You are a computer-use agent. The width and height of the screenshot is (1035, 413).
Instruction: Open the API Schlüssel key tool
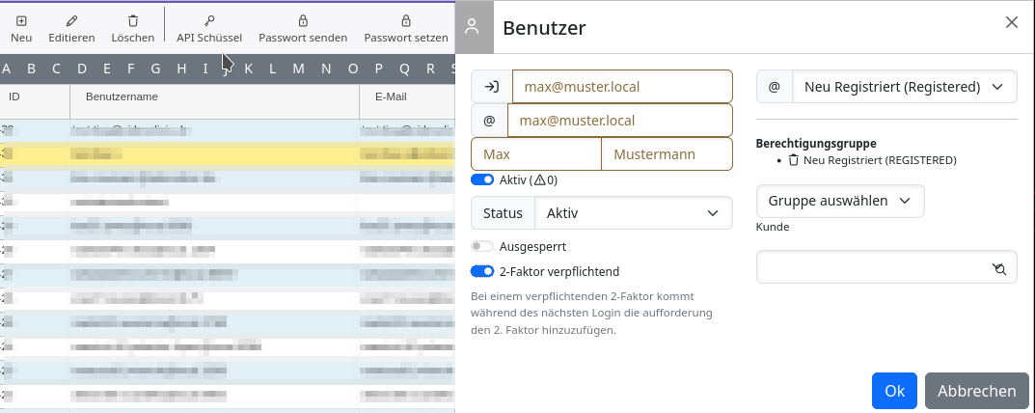[x=209, y=20]
